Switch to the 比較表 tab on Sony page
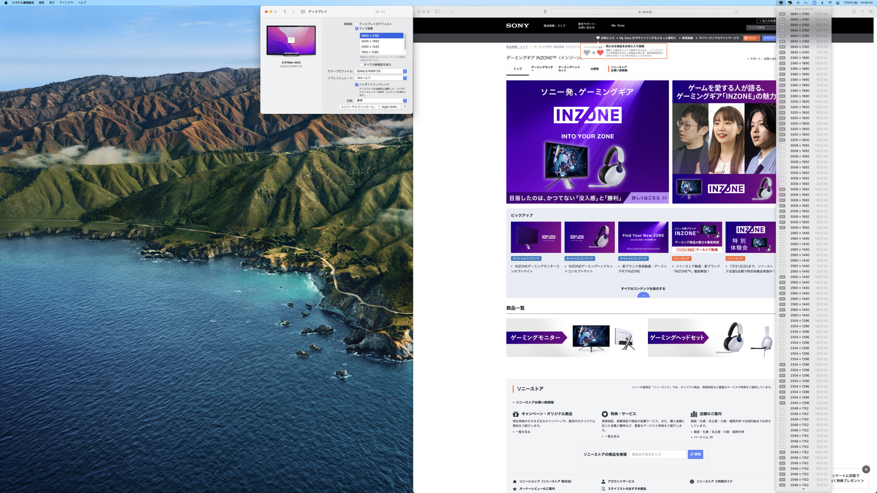 [x=594, y=69]
